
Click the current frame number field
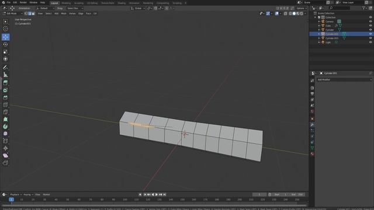[x=259, y=194]
